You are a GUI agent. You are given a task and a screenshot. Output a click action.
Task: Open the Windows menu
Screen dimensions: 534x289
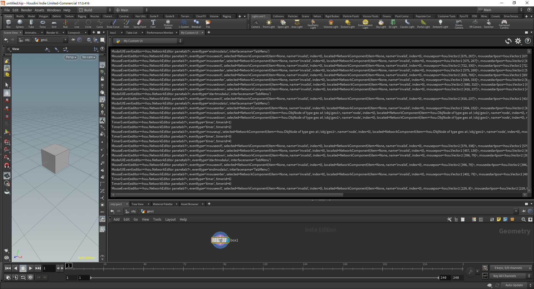point(54,10)
